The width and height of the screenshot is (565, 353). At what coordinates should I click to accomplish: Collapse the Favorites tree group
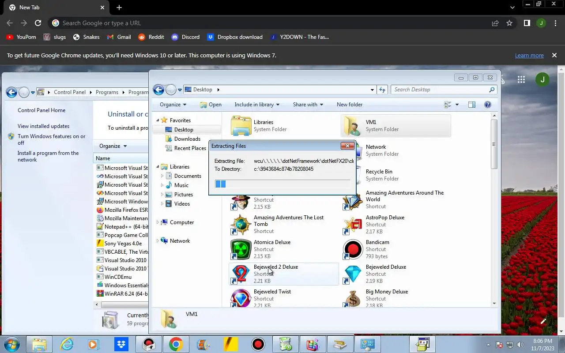158,120
